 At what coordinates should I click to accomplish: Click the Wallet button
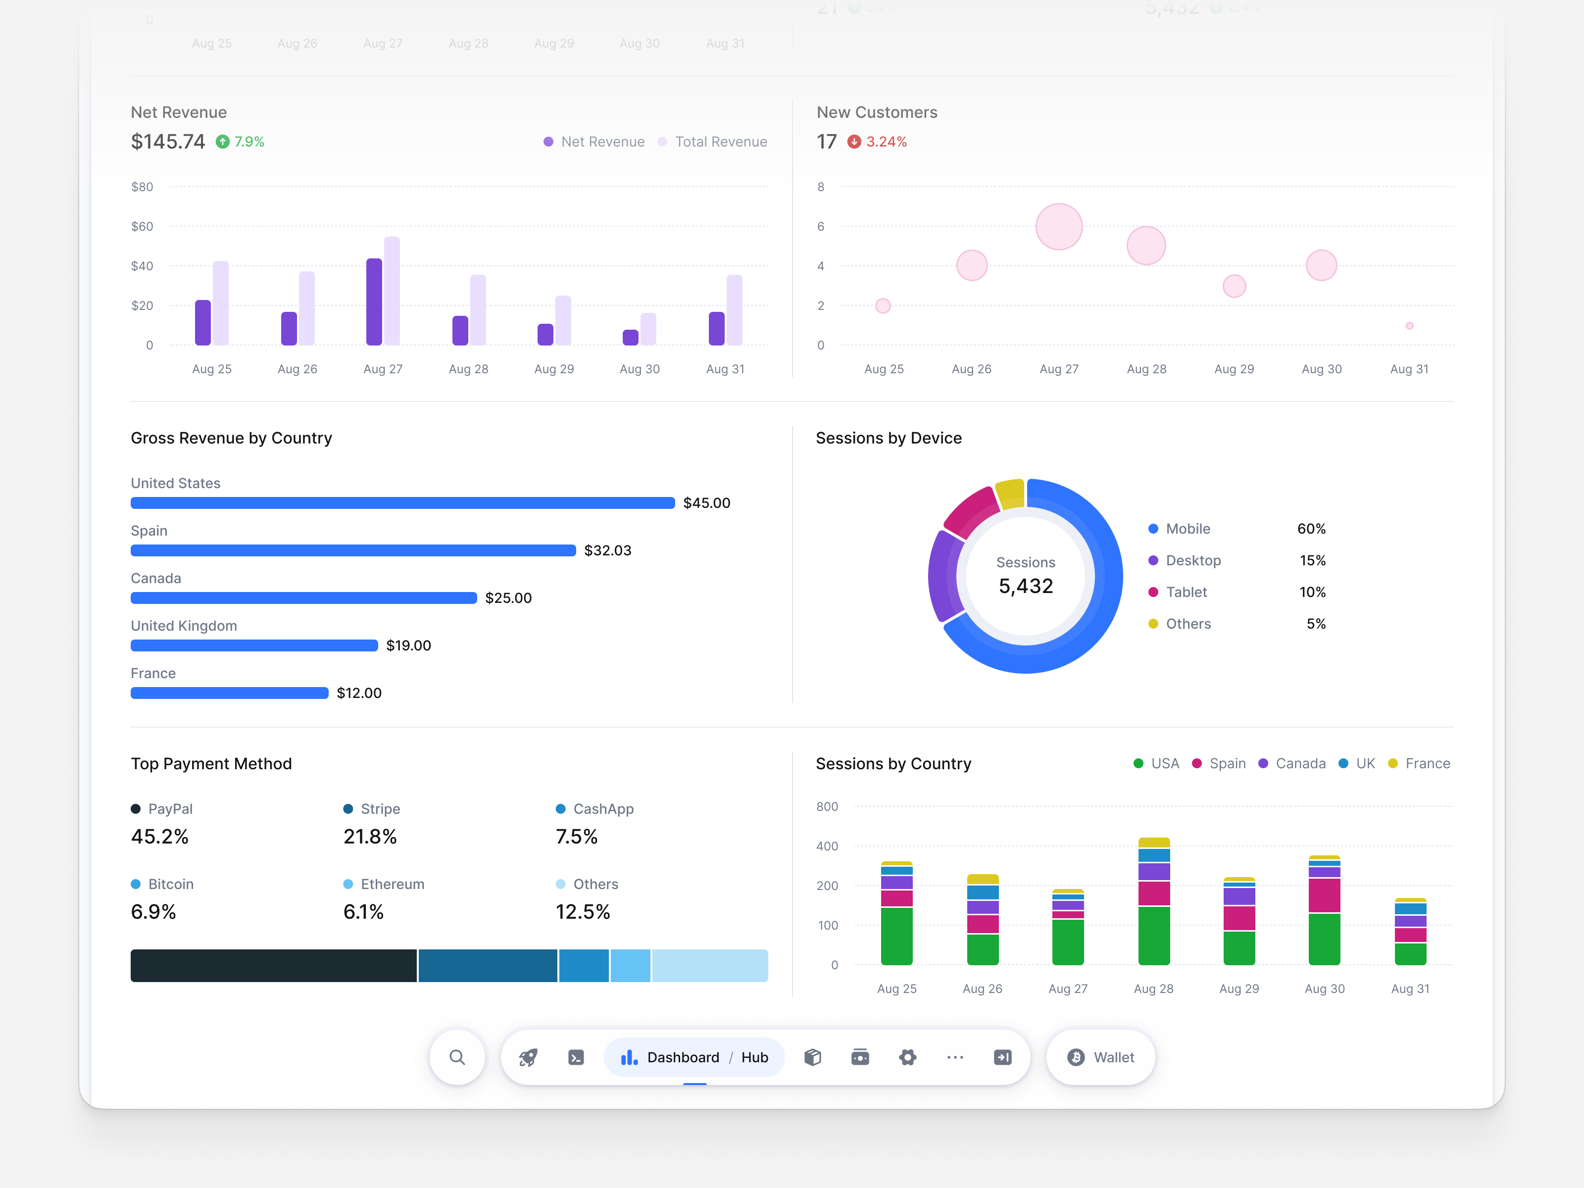tap(1101, 1057)
